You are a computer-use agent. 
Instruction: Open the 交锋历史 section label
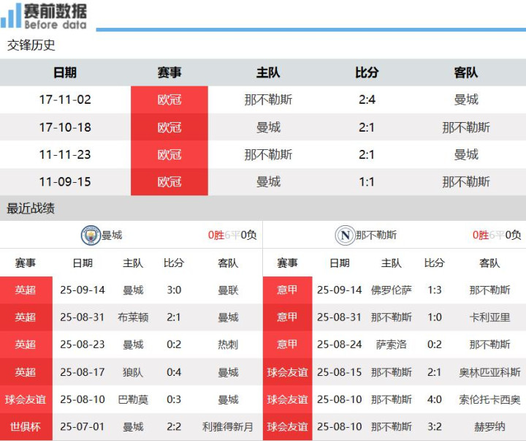coord(31,45)
